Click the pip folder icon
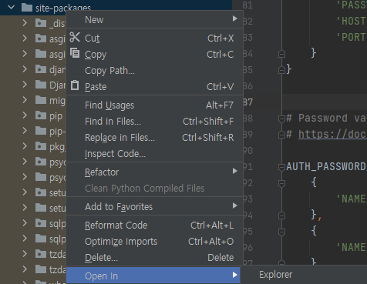Image resolution: width=367 pixels, height=284 pixels. click(41, 115)
